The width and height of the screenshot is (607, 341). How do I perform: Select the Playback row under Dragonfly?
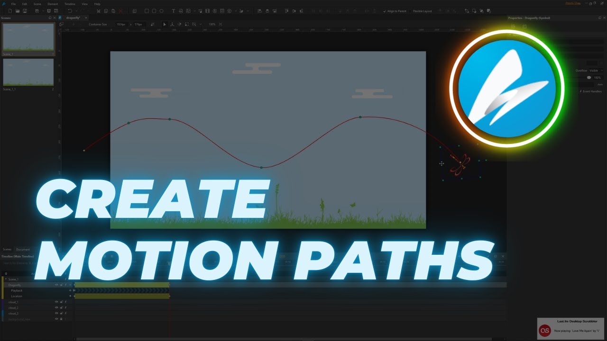pyautogui.click(x=17, y=290)
